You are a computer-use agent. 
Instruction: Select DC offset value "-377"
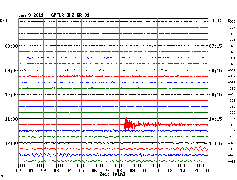point(232,71)
